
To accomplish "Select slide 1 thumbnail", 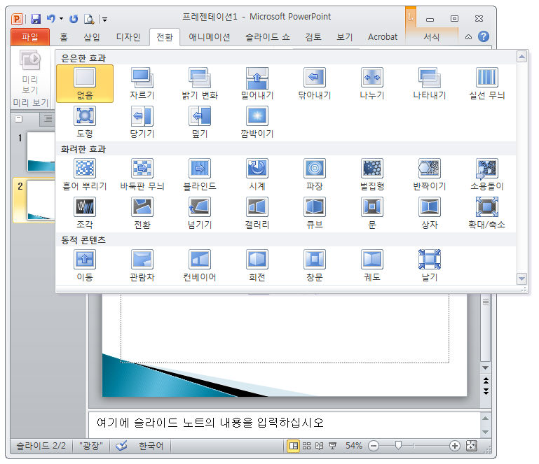I will click(x=41, y=152).
